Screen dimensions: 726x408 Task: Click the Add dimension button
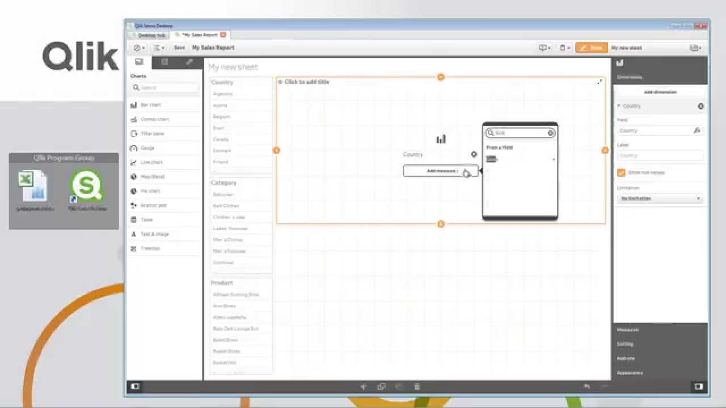tap(660, 92)
